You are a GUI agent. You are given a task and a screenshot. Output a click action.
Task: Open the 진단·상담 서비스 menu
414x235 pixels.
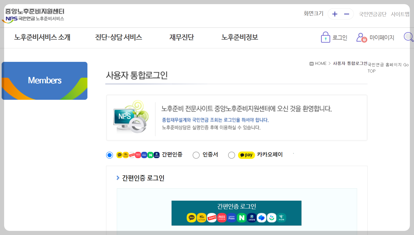(x=118, y=37)
